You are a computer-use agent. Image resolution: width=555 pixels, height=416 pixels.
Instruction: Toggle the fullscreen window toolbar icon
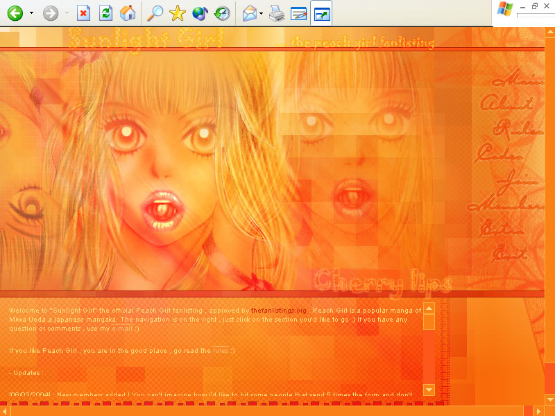pyautogui.click(x=321, y=13)
